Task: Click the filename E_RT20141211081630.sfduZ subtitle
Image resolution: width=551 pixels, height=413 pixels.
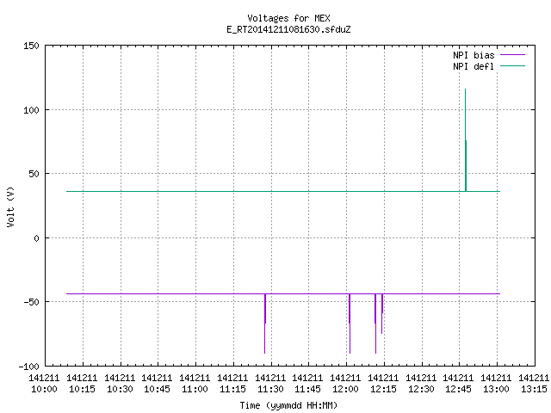Action: click(x=288, y=29)
